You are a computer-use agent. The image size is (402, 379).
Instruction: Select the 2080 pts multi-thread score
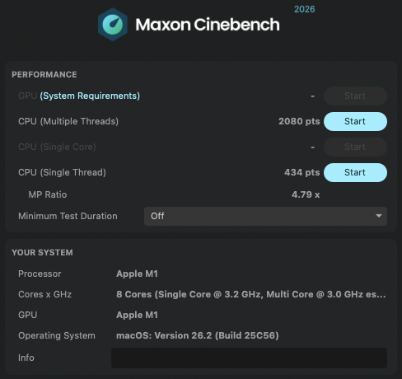point(299,121)
